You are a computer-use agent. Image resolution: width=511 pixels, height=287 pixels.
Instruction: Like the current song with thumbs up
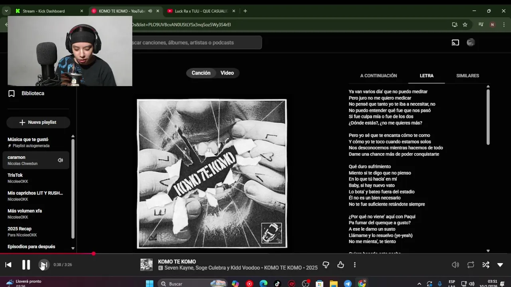pyautogui.click(x=341, y=265)
